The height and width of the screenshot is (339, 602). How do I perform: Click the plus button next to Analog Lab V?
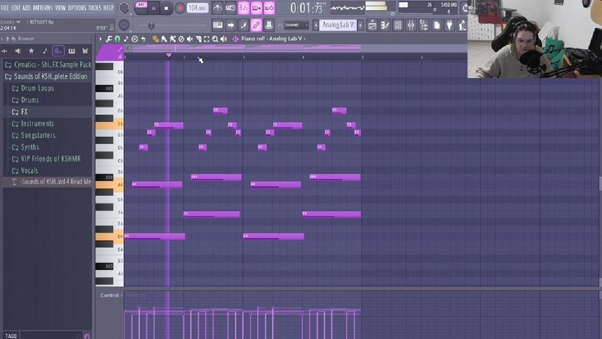tap(361, 25)
